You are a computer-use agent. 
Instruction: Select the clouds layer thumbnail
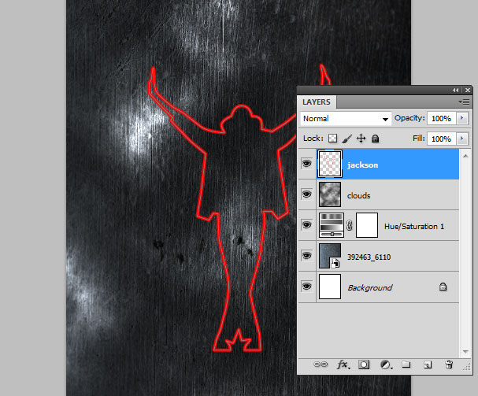click(x=330, y=194)
